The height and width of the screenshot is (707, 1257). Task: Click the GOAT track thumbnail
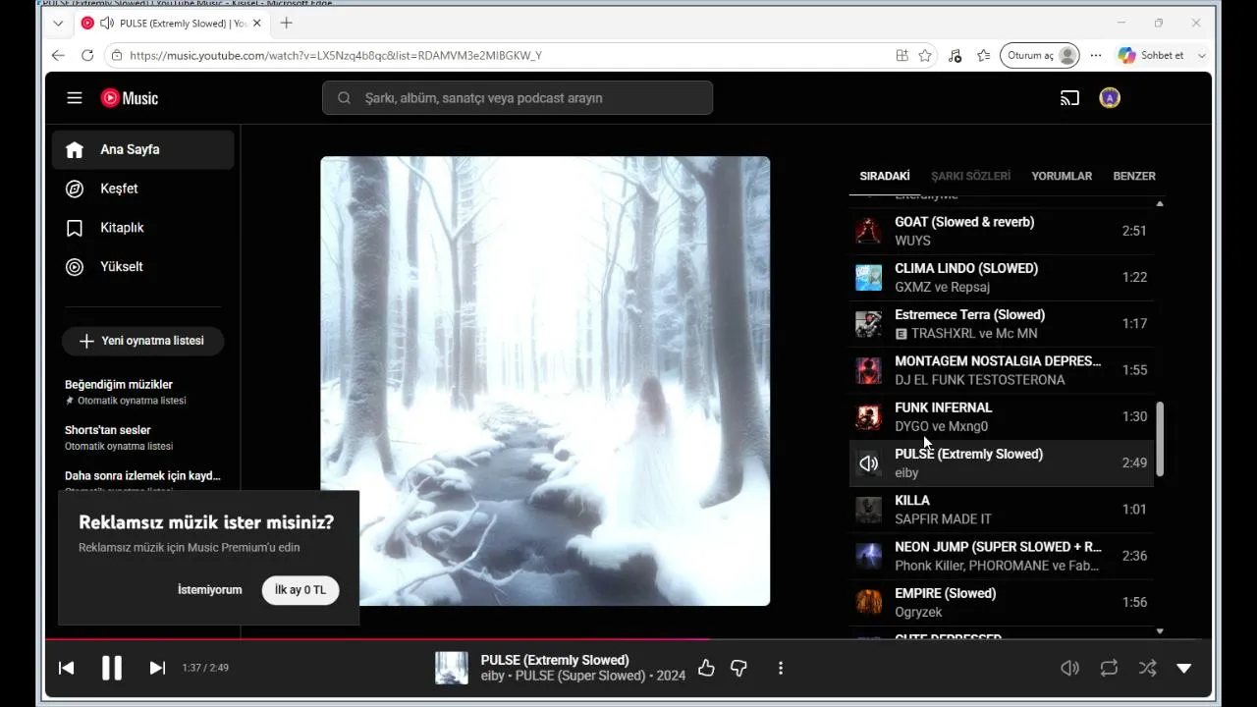[x=868, y=232]
